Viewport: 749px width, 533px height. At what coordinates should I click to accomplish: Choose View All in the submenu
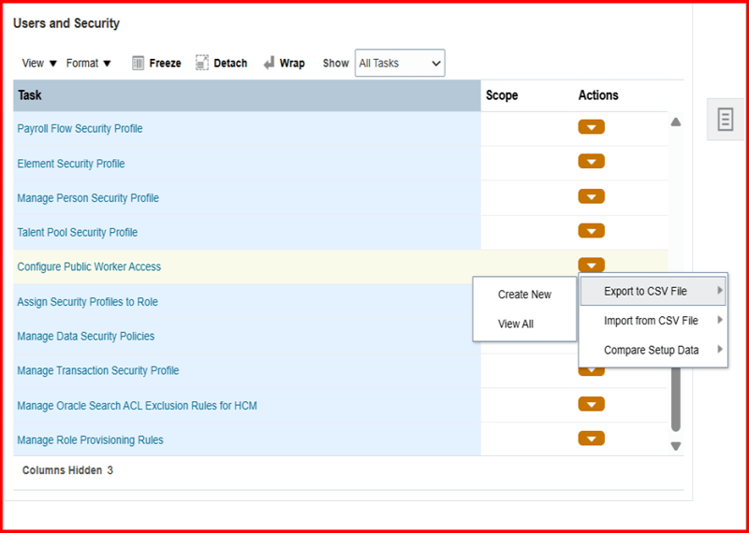tap(516, 324)
